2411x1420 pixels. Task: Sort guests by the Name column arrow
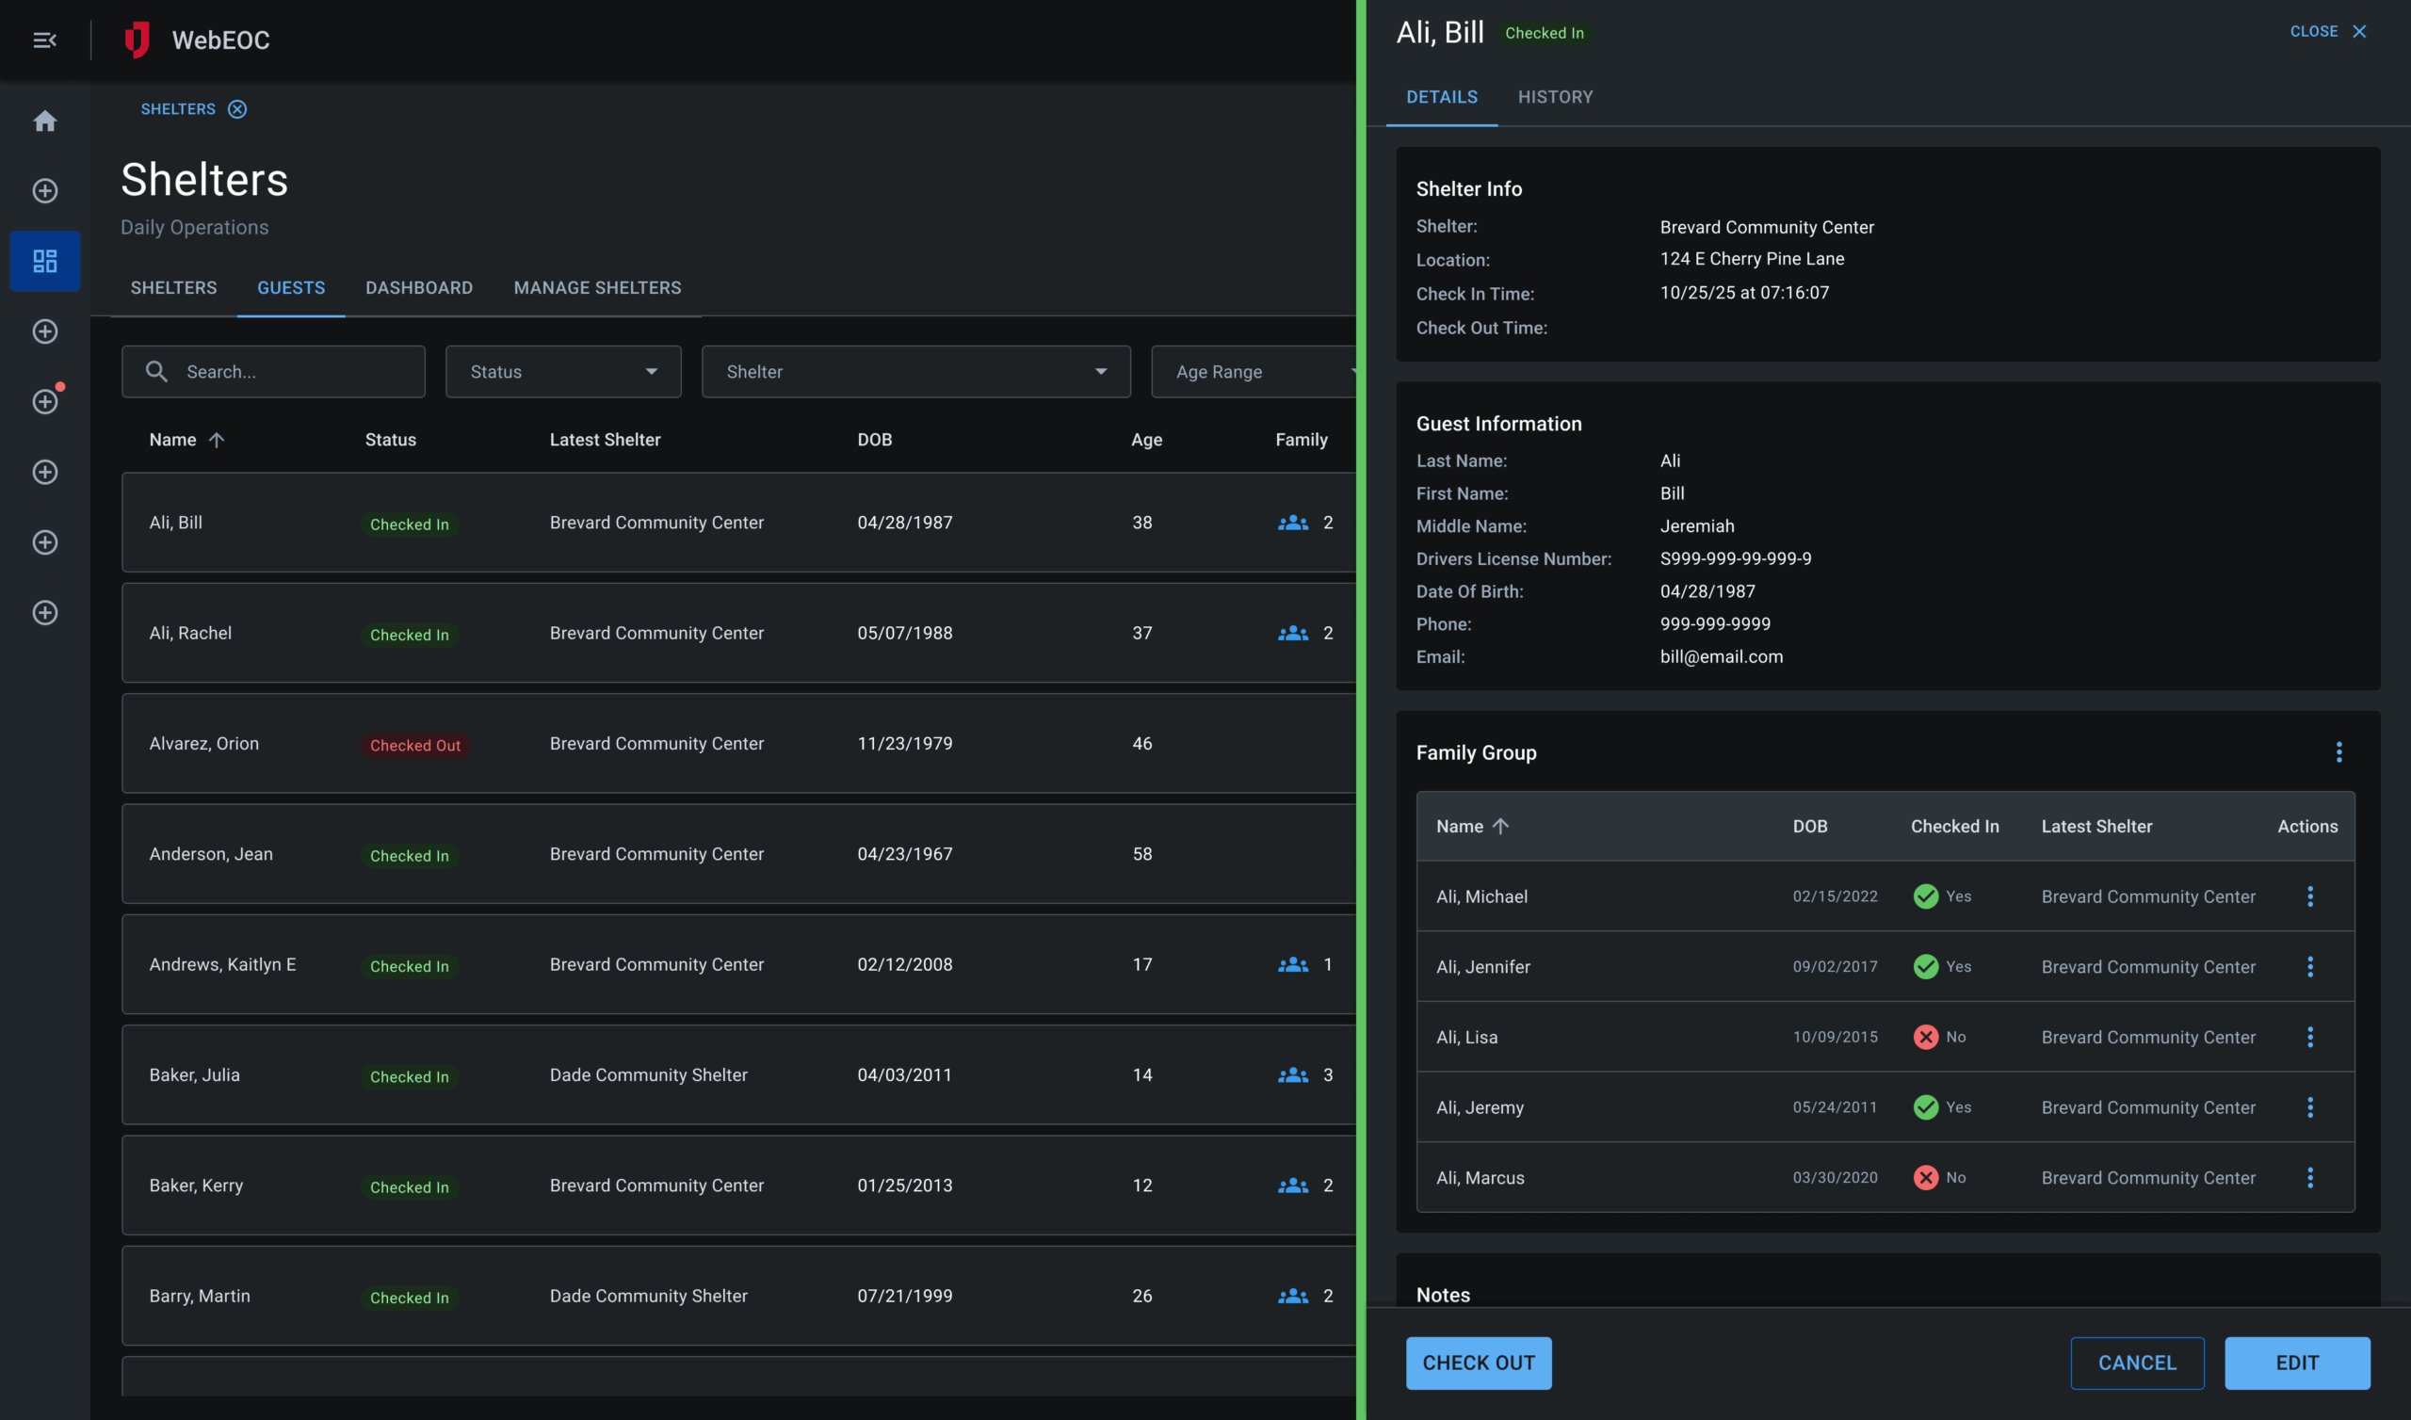tap(218, 440)
